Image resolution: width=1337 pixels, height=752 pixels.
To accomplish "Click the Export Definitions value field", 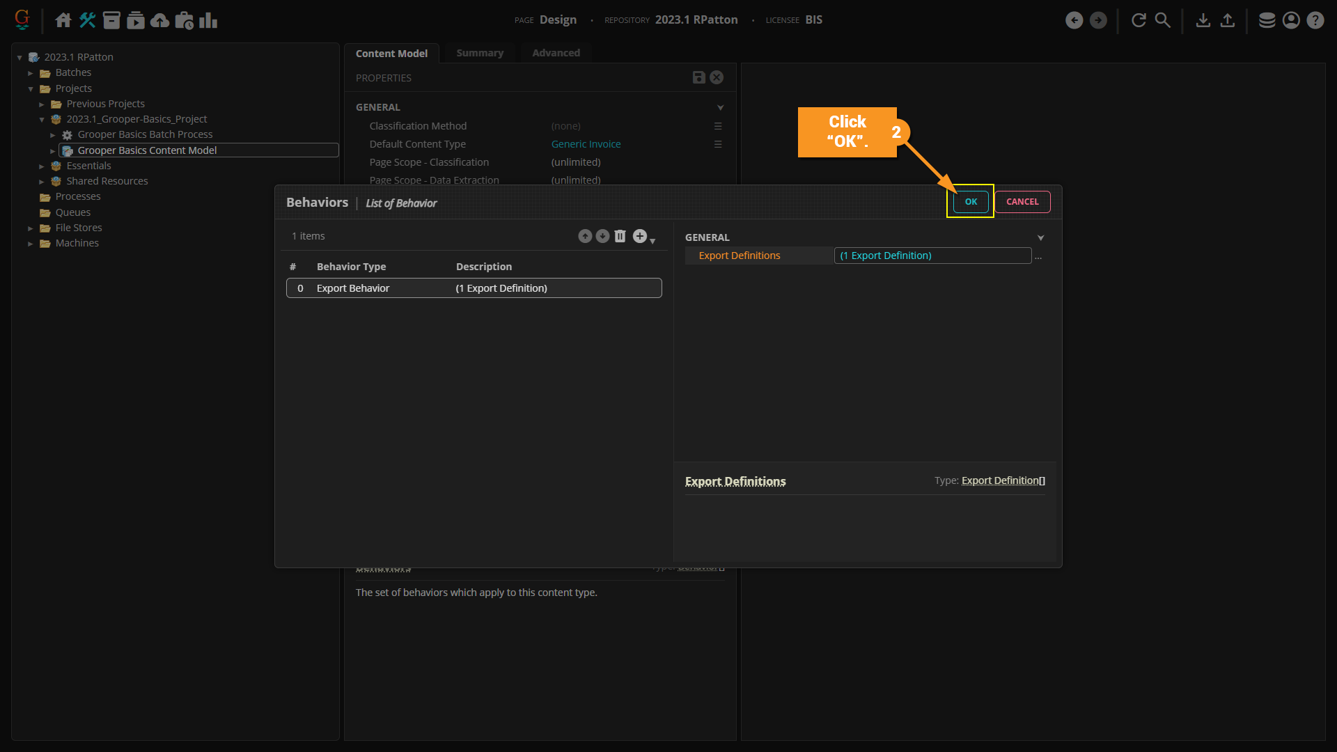I will click(x=932, y=256).
